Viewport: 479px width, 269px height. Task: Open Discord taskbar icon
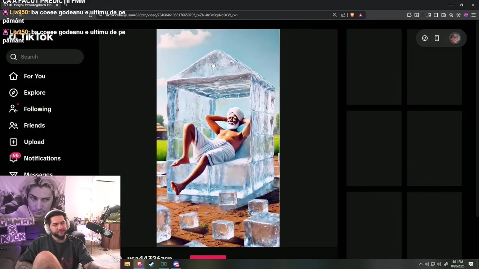(x=176, y=264)
